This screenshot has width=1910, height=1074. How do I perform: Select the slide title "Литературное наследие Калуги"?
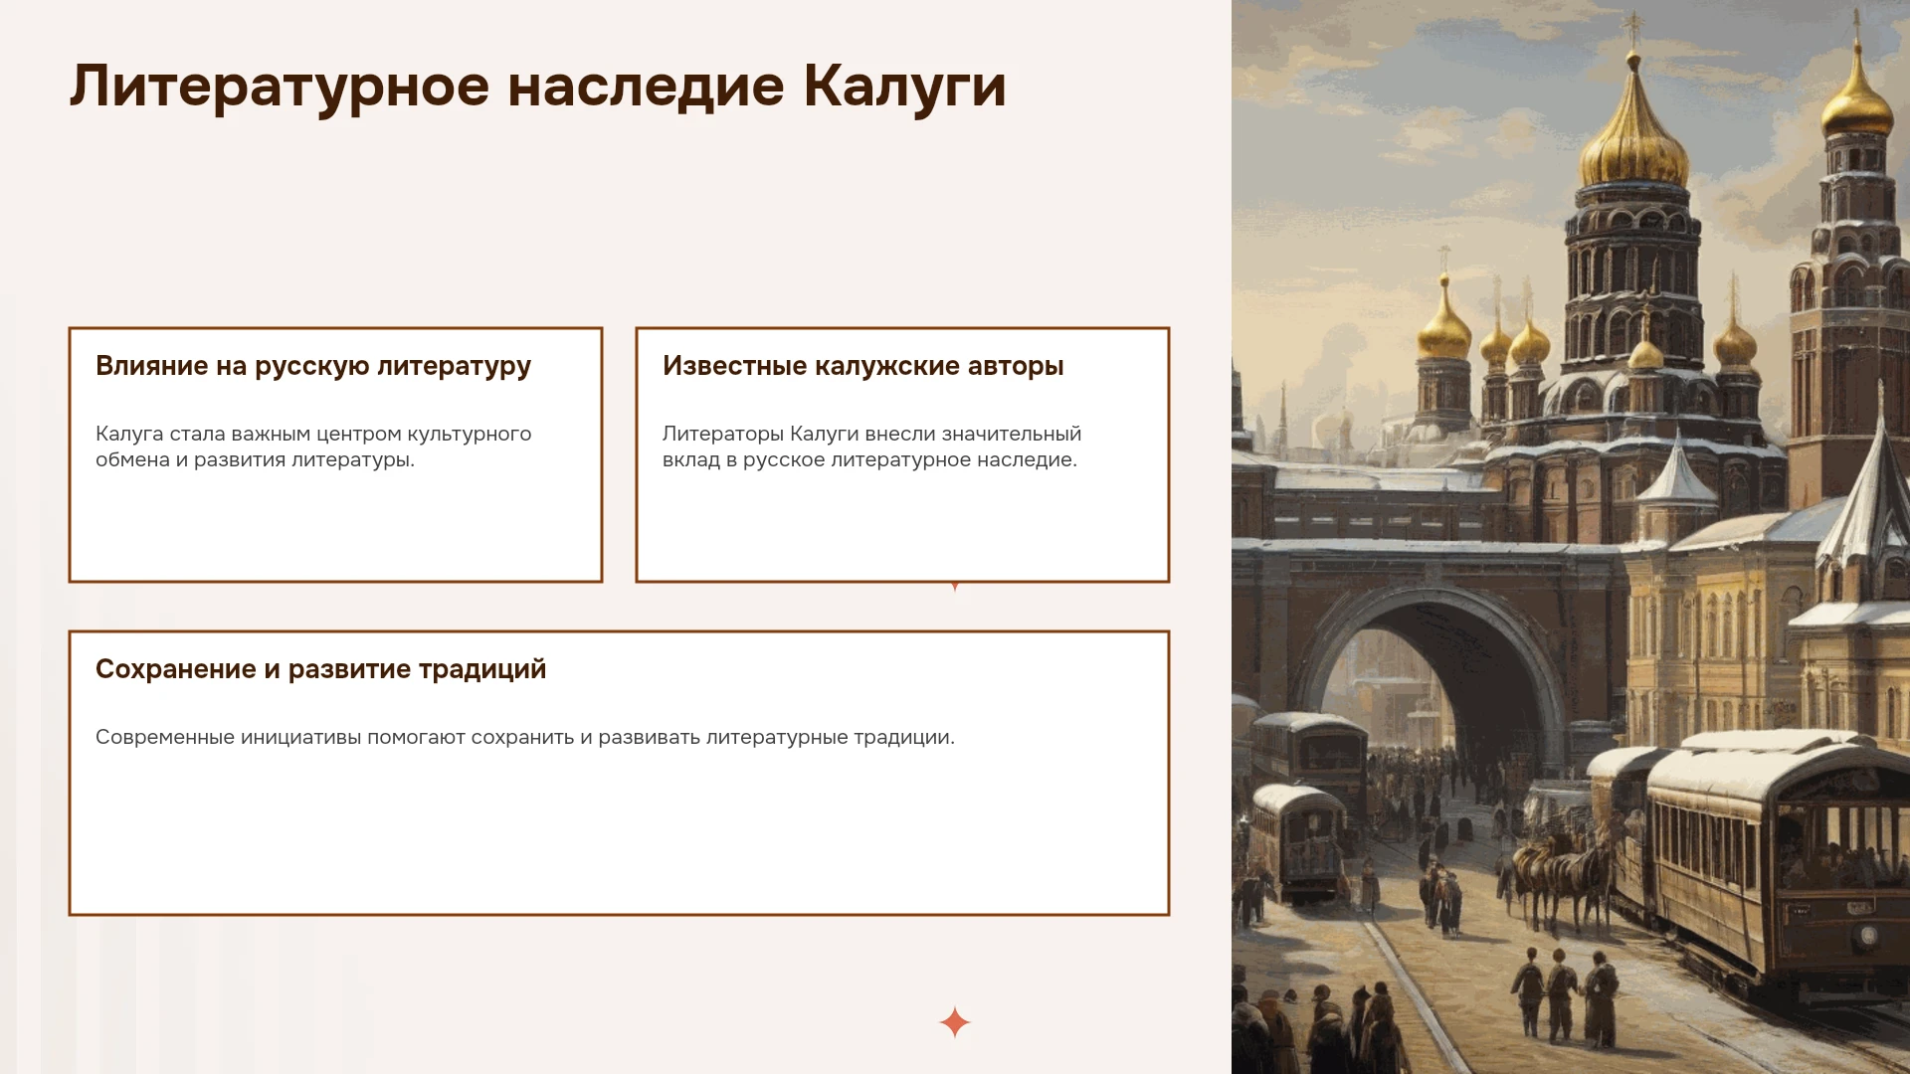538,87
